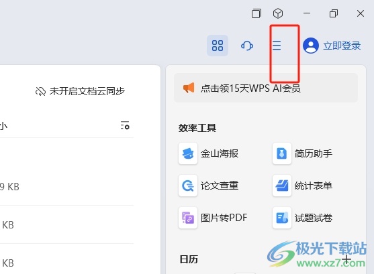The width and height of the screenshot is (374, 274).
Task: Open 简历助手 label
Action: click(314, 153)
